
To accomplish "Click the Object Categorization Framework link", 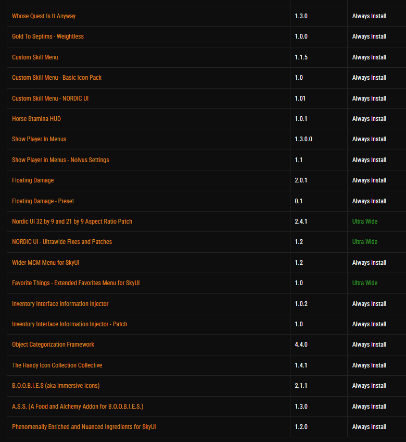I will click(x=53, y=345).
